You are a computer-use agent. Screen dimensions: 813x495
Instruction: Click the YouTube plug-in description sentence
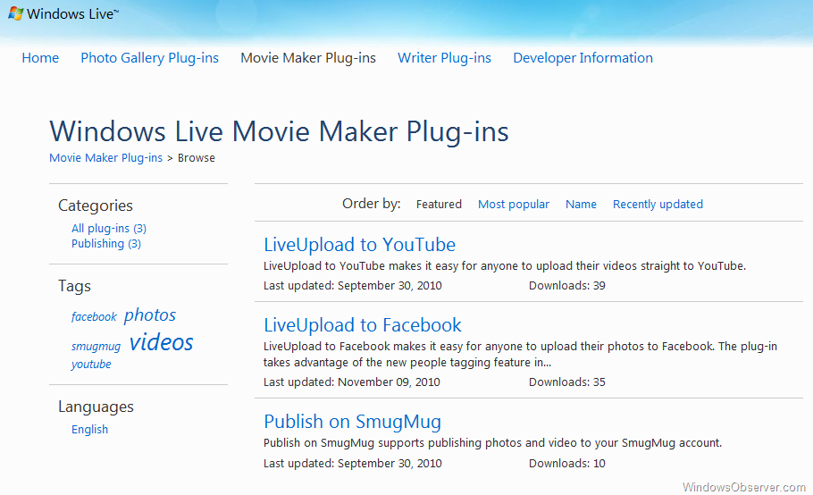point(505,266)
